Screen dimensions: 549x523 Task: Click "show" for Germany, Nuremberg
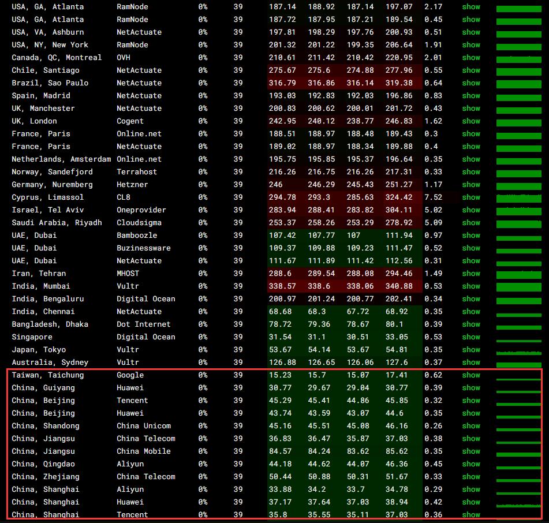pos(471,185)
